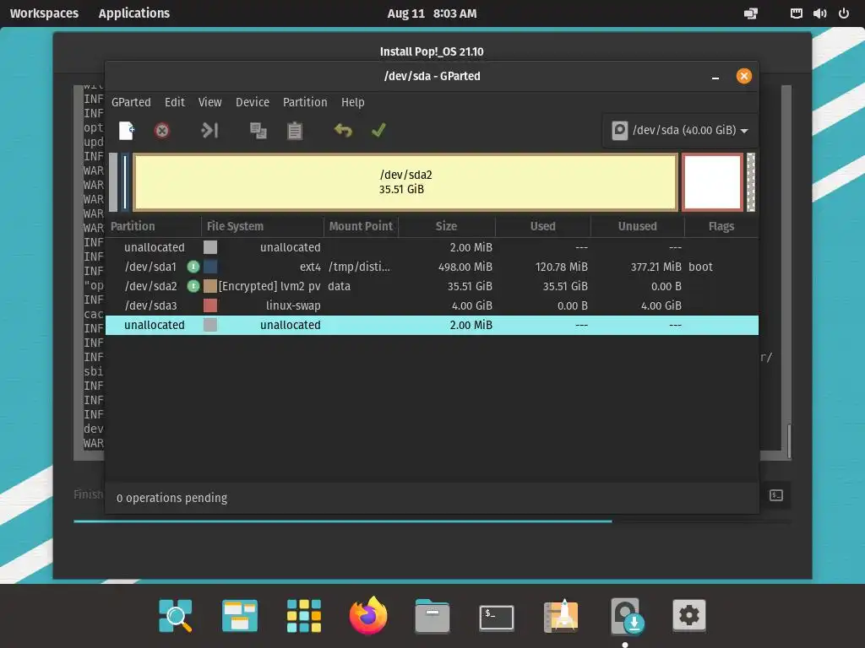Click the Flags column header
Screen dimensions: 865x648
pyautogui.click(x=721, y=226)
